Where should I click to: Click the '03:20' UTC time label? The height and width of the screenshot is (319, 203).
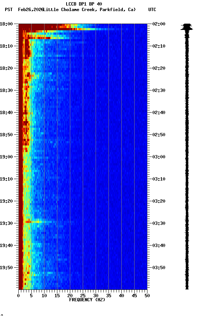(159, 201)
